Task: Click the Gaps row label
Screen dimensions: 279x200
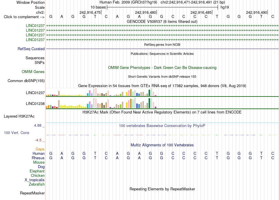Action: [40, 149]
